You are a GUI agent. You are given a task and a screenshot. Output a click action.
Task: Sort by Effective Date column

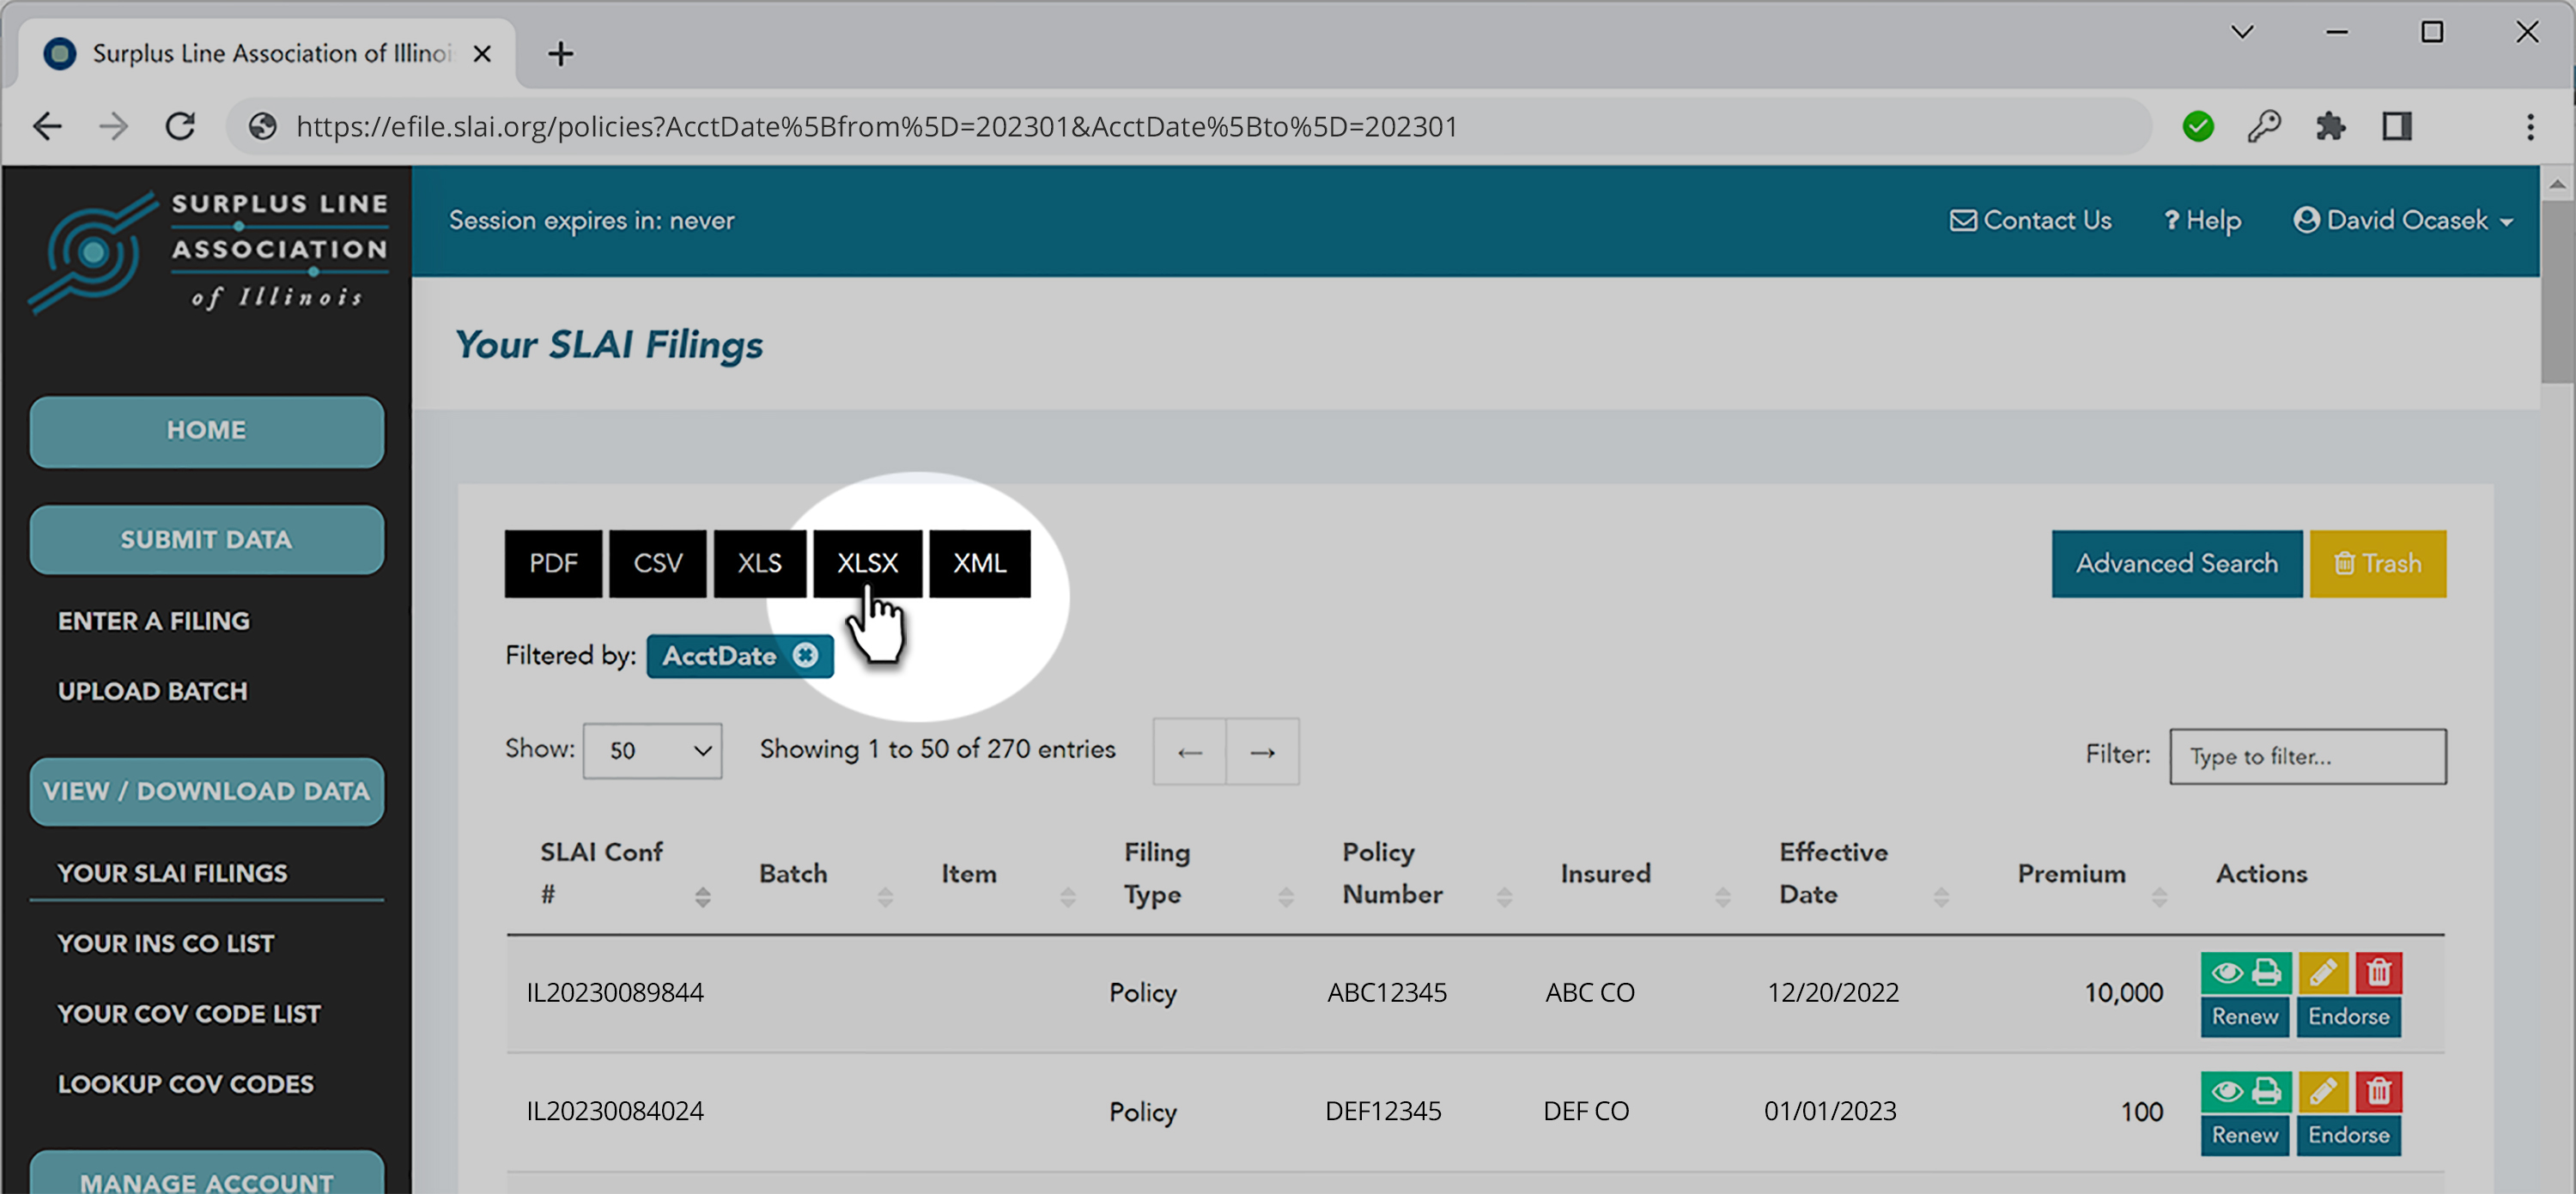(1941, 897)
